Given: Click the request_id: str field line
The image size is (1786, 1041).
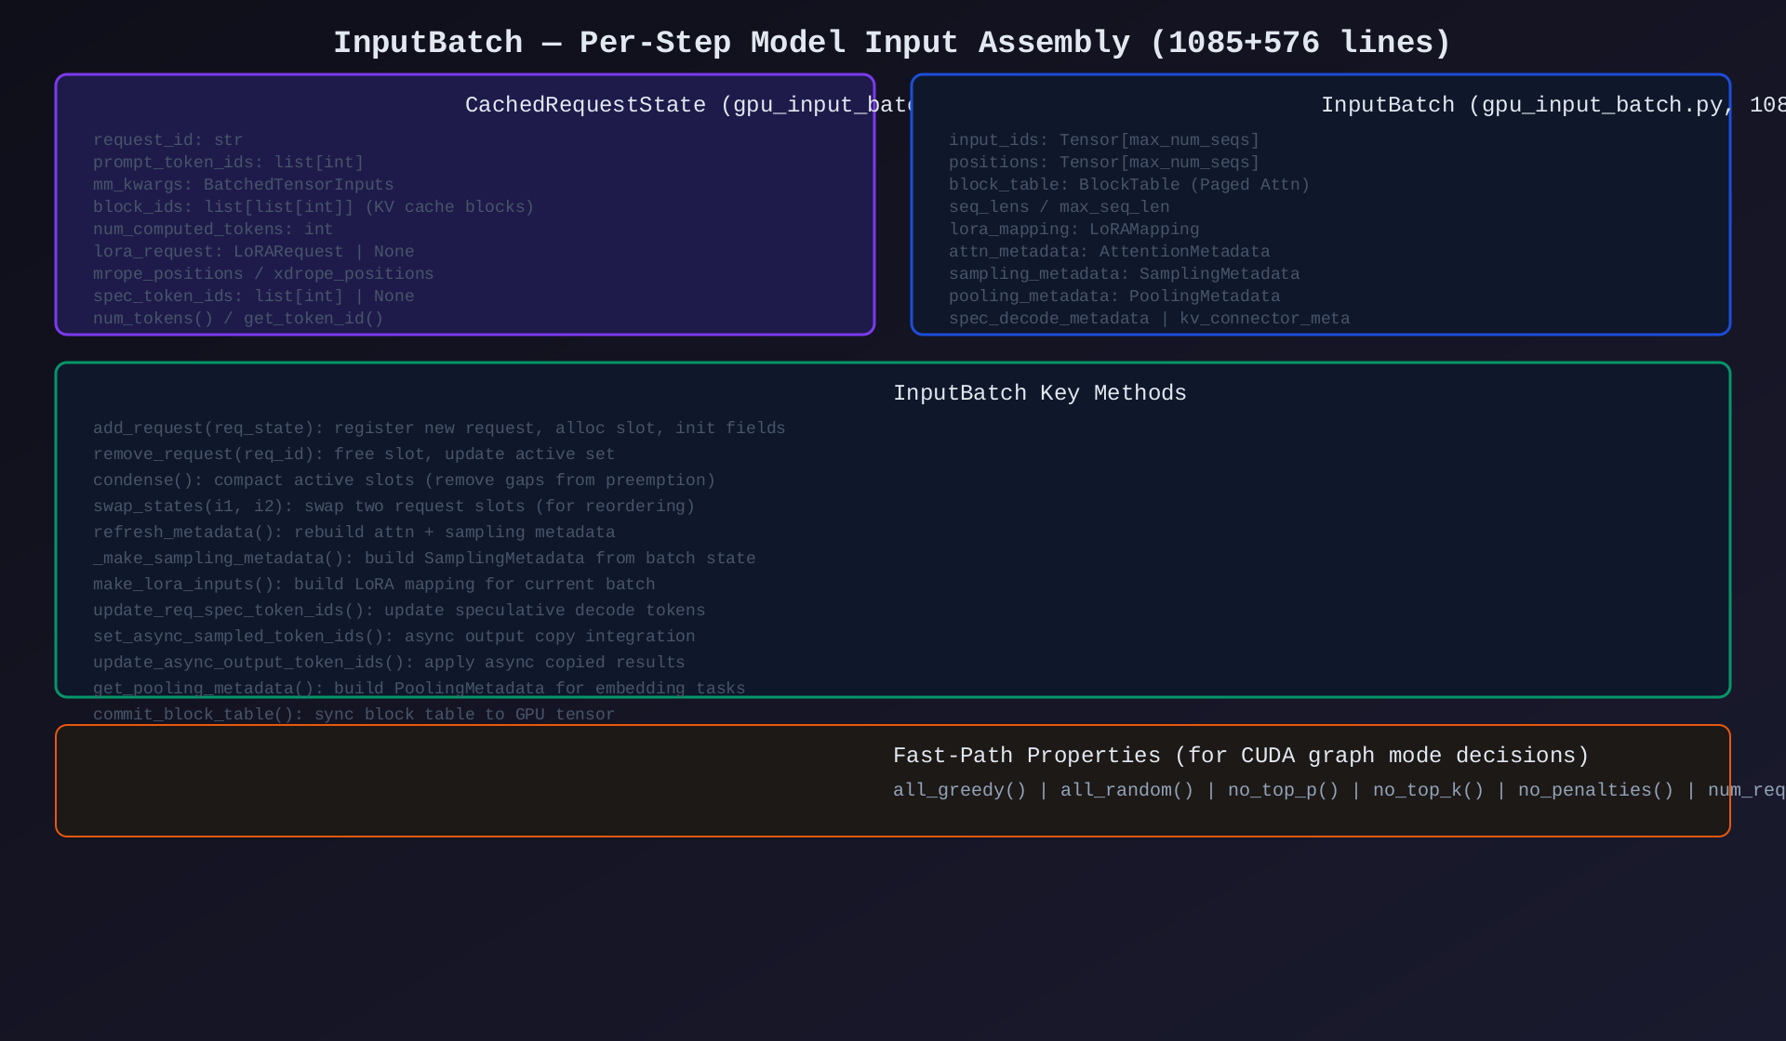Looking at the screenshot, I should 167,140.
